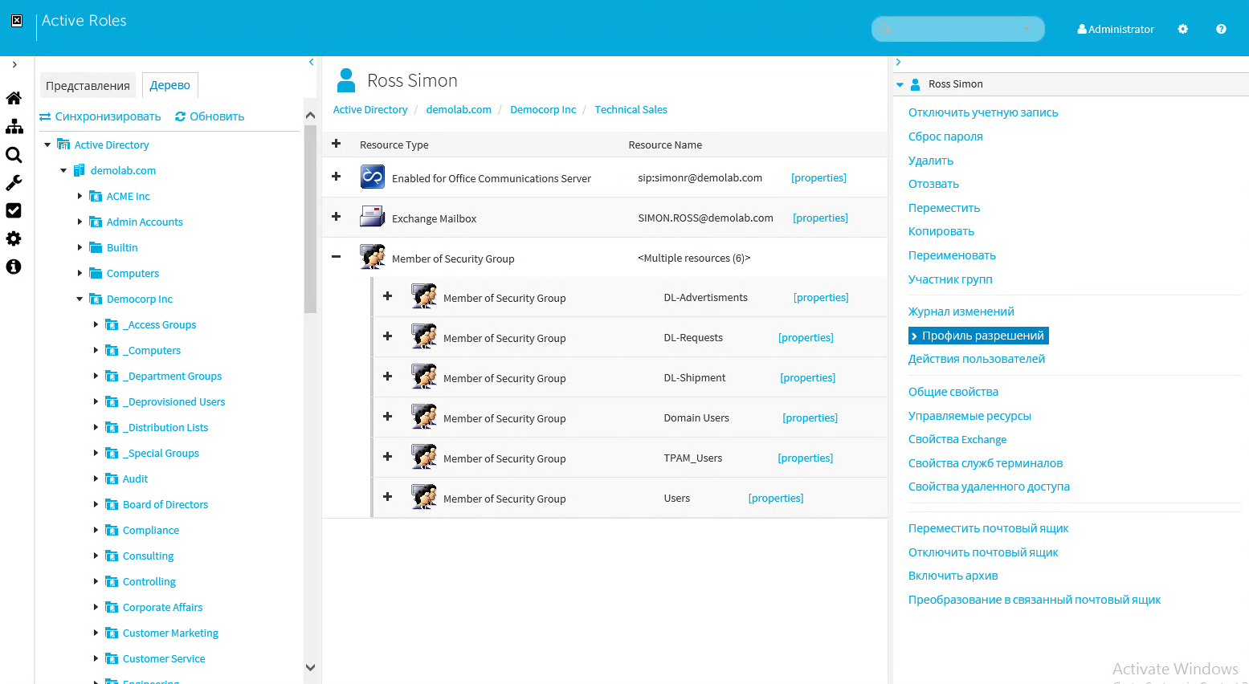Select Переместить action

click(x=944, y=208)
